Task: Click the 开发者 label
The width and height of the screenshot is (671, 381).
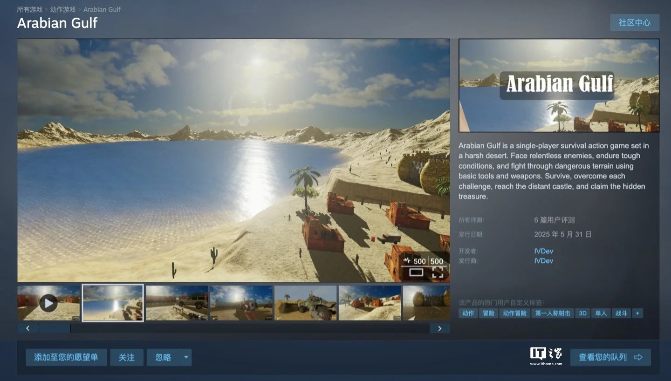Action: pos(468,251)
